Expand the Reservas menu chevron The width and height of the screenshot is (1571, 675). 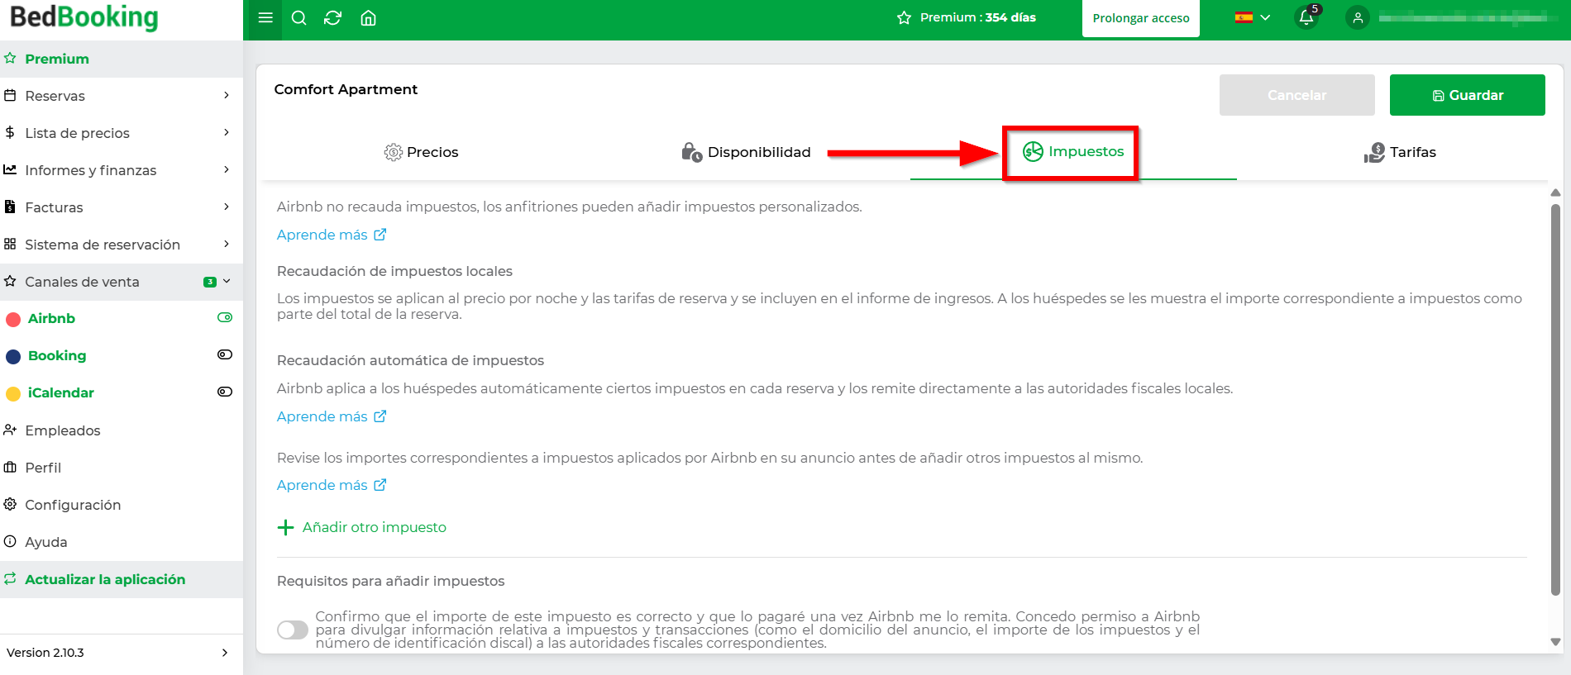point(227,95)
